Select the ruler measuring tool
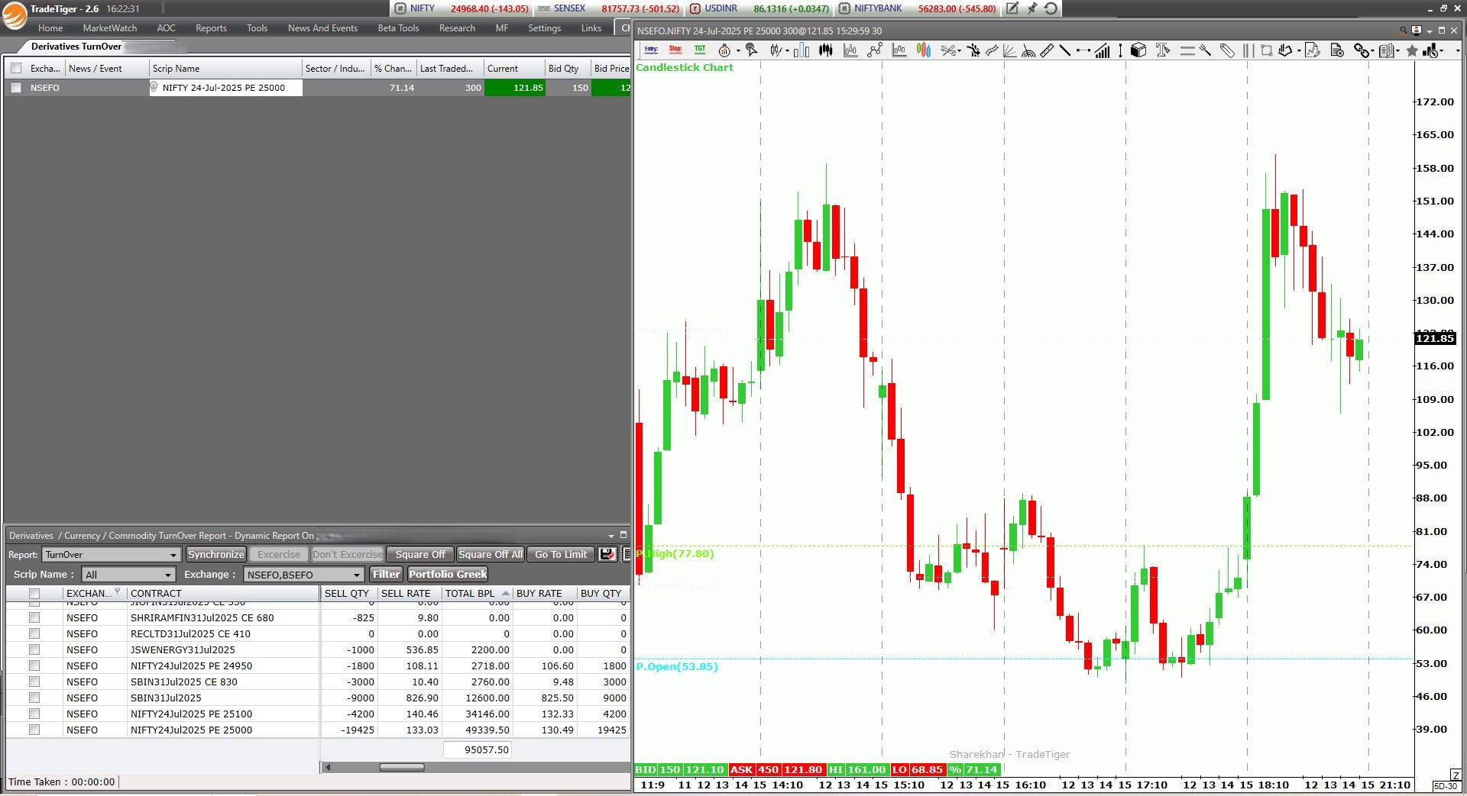This screenshot has height=796, width=1467. point(1047,50)
